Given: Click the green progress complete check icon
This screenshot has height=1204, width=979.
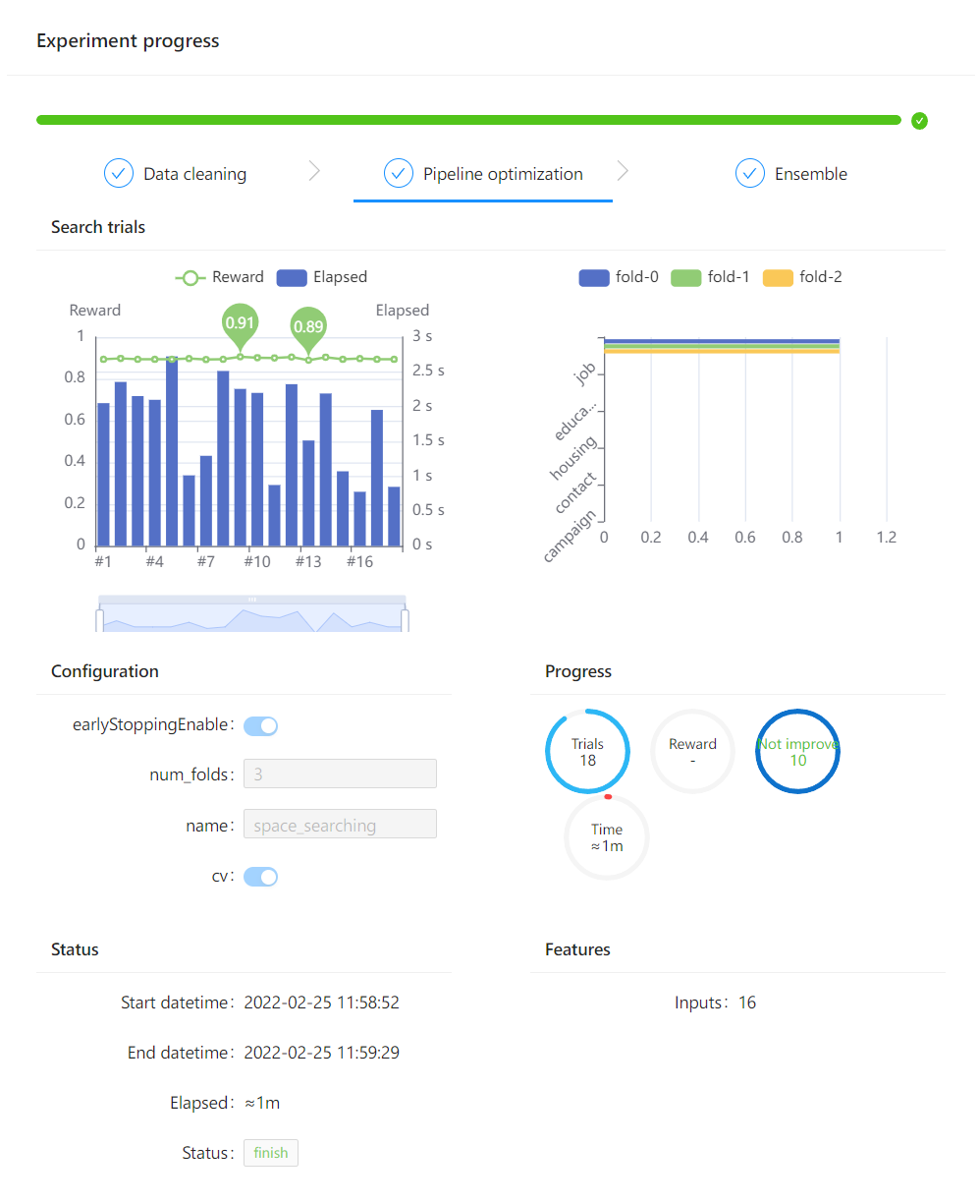Looking at the screenshot, I should 919,121.
